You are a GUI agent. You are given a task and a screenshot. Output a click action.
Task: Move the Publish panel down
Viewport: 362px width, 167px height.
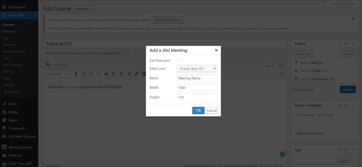point(346,43)
